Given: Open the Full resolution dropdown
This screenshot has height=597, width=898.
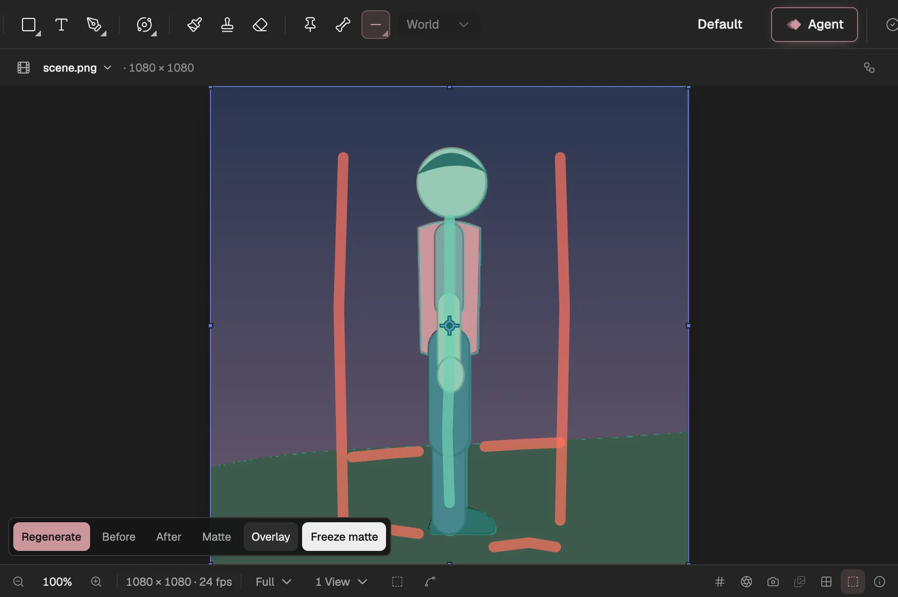Looking at the screenshot, I should [x=273, y=582].
